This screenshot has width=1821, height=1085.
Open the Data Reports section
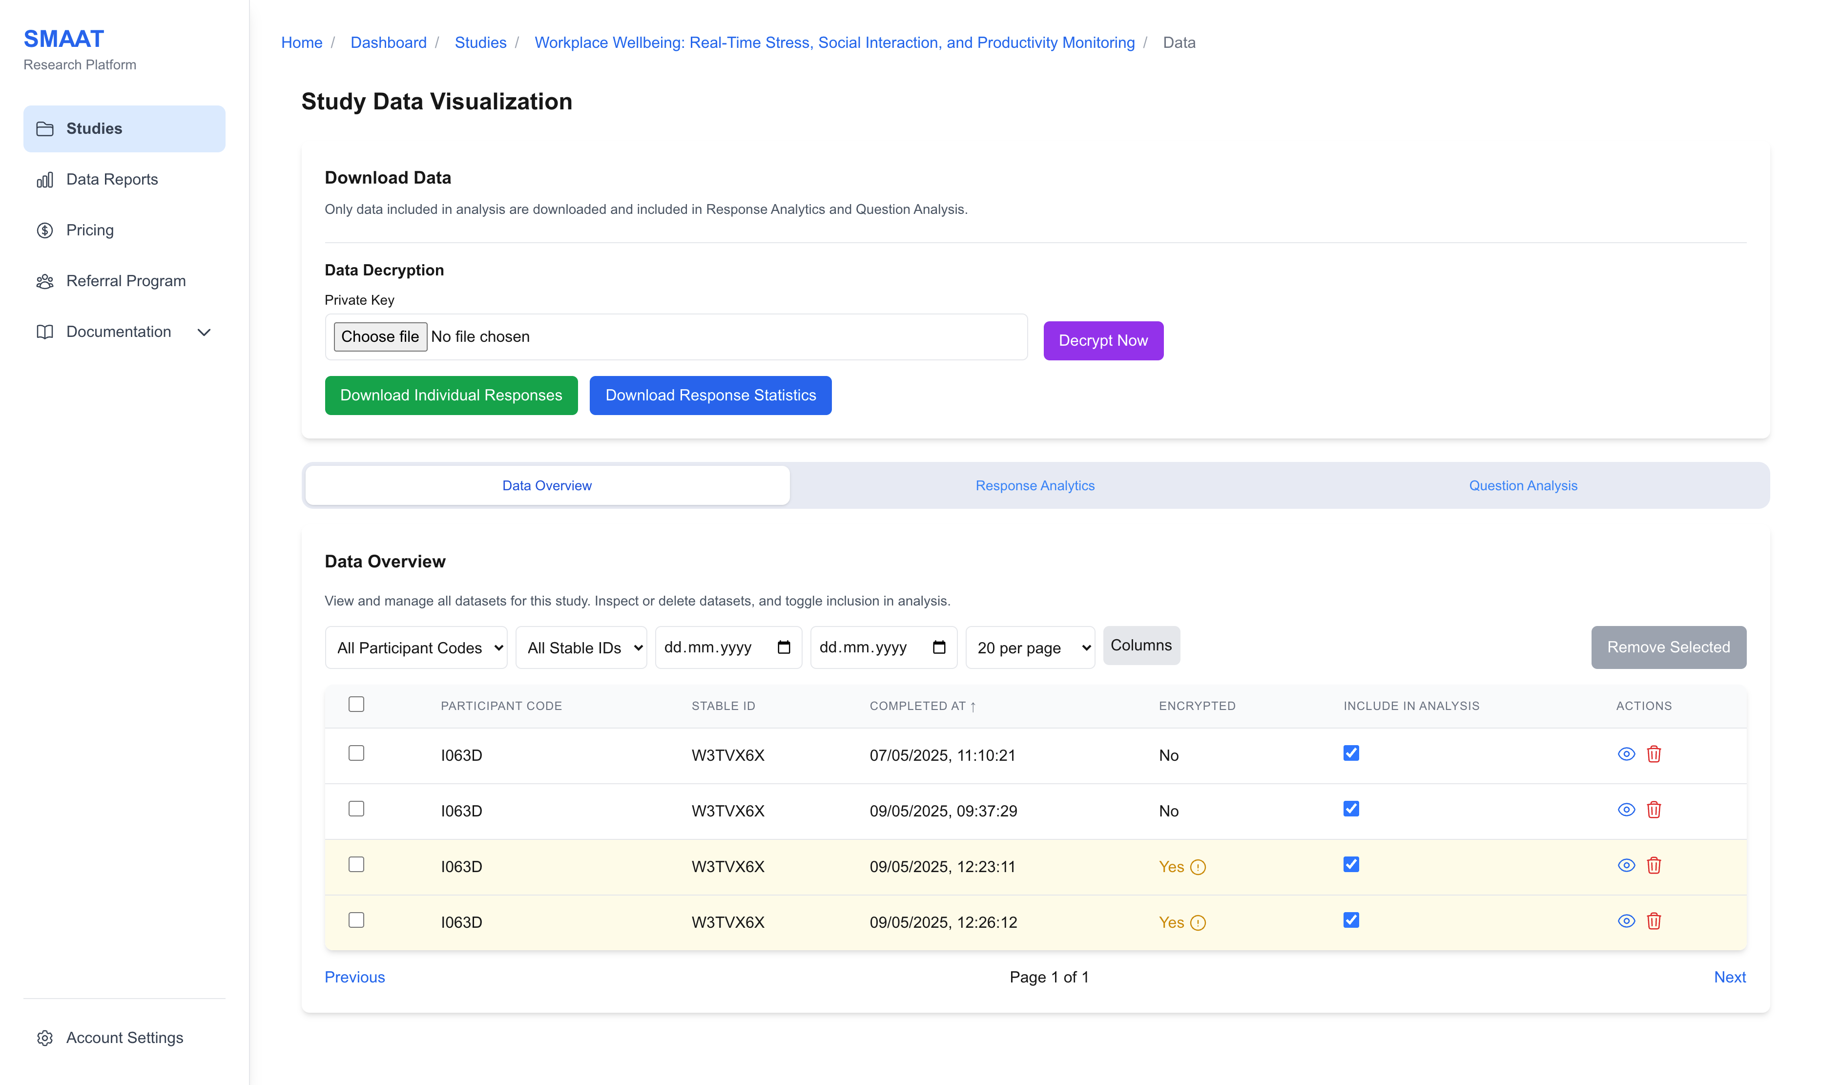112,179
